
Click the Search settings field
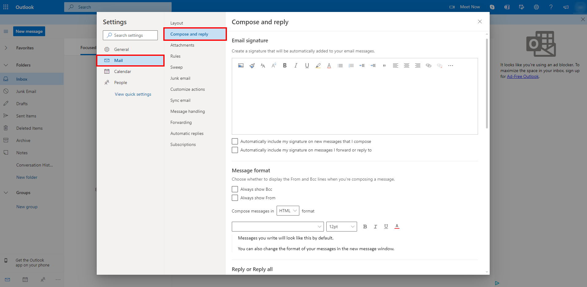click(x=130, y=35)
